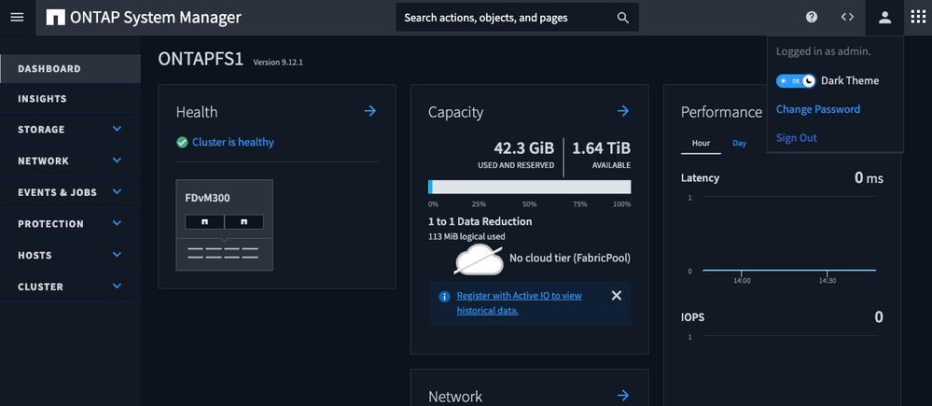Click the Network card arrow icon
This screenshot has height=406, width=932.
(622, 396)
